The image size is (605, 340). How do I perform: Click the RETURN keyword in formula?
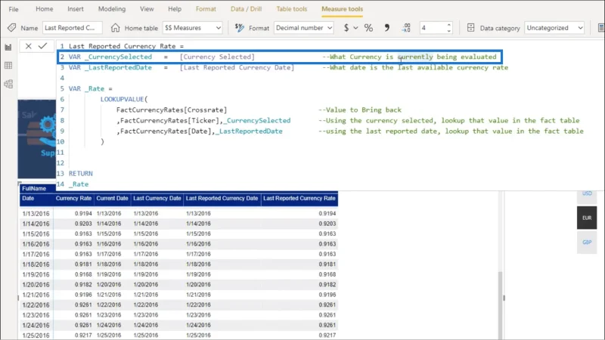pos(81,174)
